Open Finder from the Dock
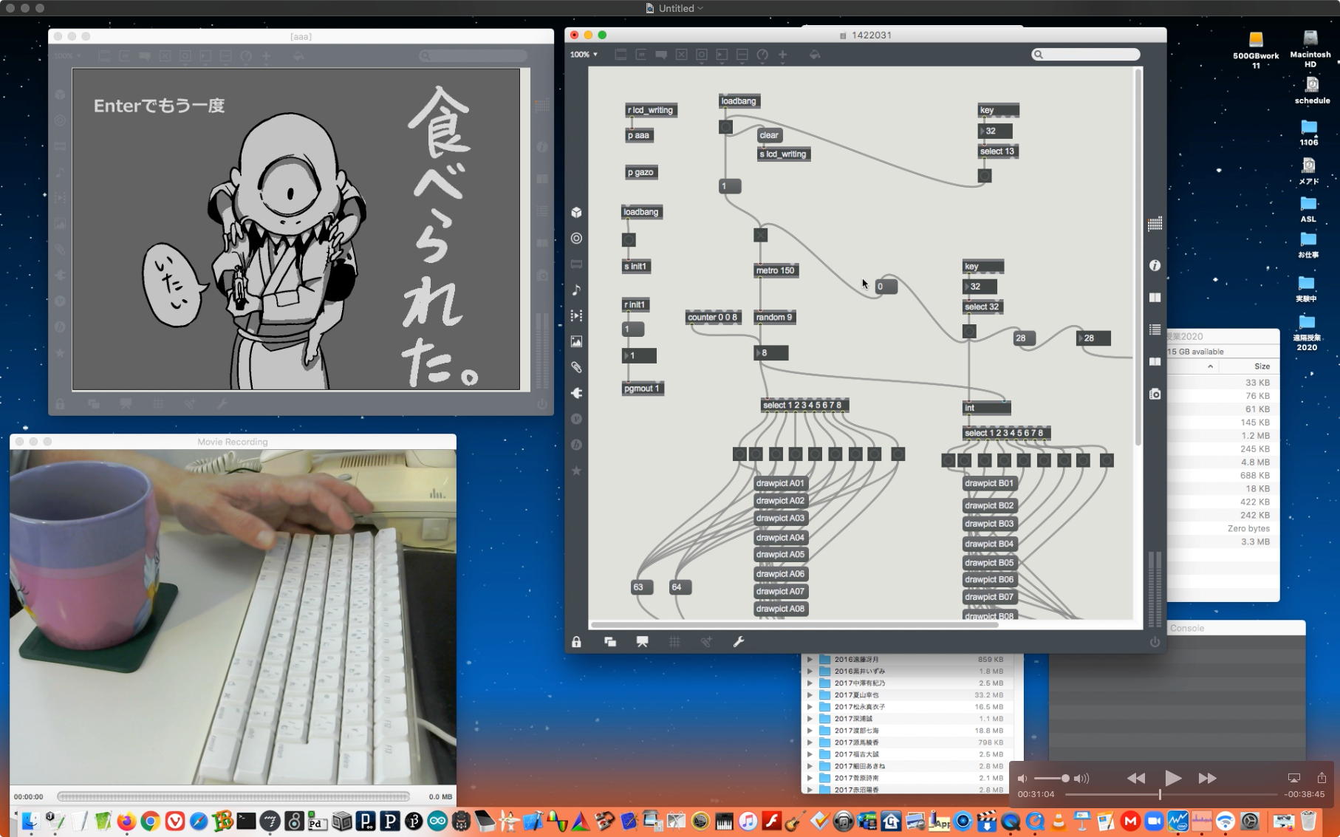Image resolution: width=1340 pixels, height=837 pixels. 30,821
